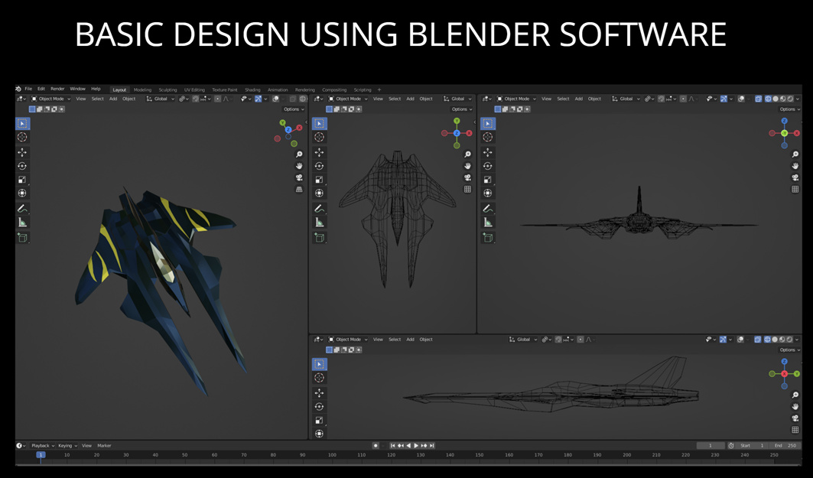Click the zoom magnifier in the perspective viewport
813x478 pixels.
tap(299, 154)
